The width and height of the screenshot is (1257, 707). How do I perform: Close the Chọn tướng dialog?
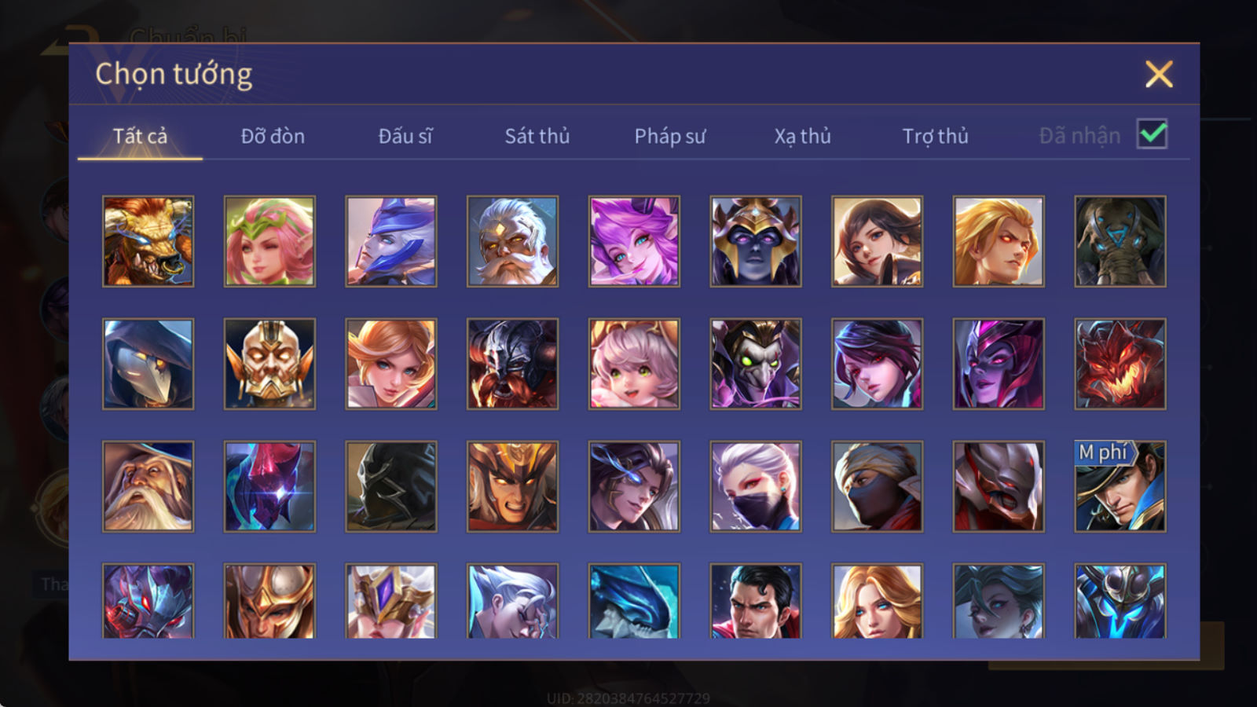coord(1159,75)
